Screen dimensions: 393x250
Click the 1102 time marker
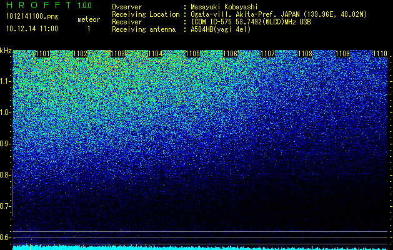coord(81,54)
